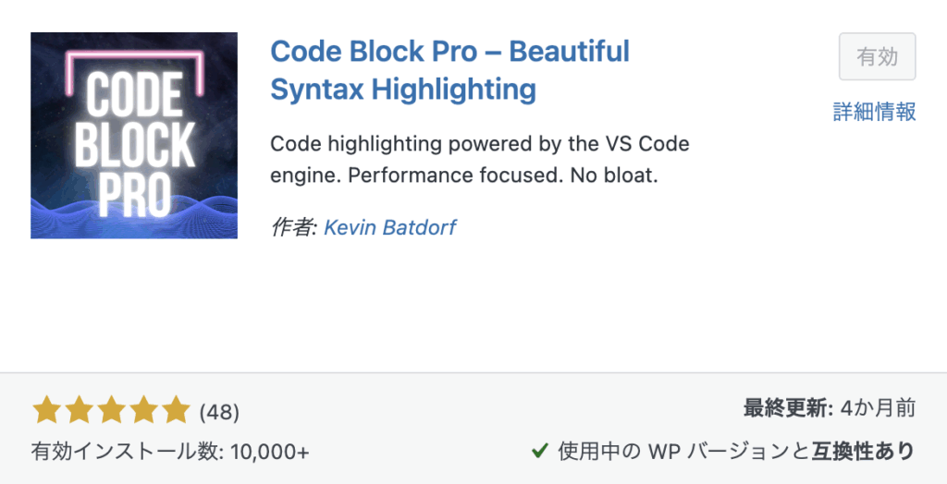
Task: Click the fifth rating star
Action: tap(175, 409)
